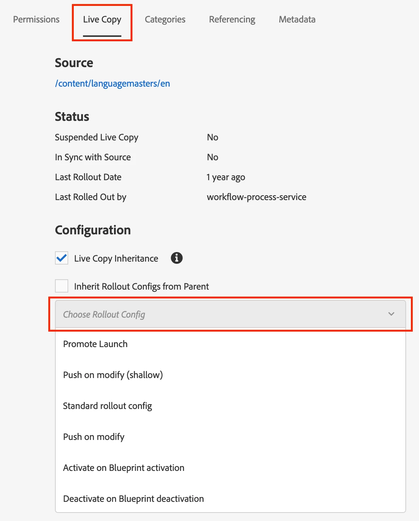Open the Categories tab
Screen dimensions: 419x521
tap(165, 19)
